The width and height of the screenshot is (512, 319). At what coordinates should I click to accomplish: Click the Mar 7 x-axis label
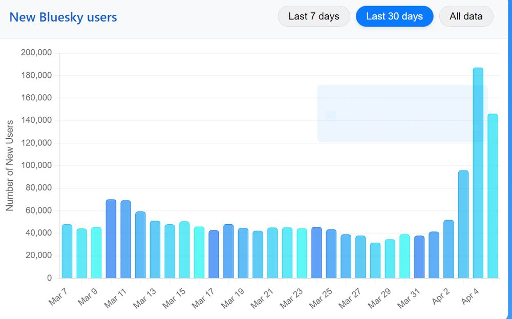pos(58,296)
